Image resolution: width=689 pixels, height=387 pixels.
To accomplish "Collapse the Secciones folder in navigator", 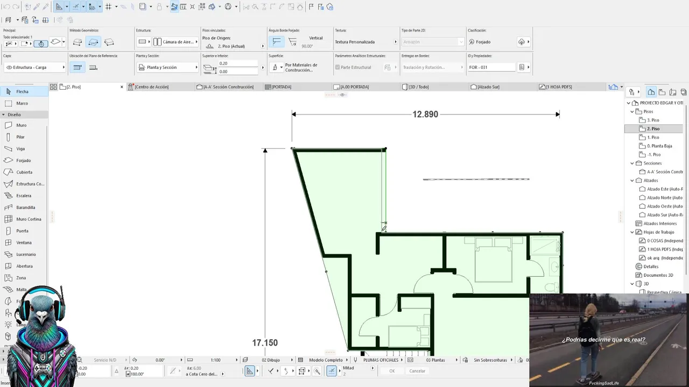I will pyautogui.click(x=632, y=163).
